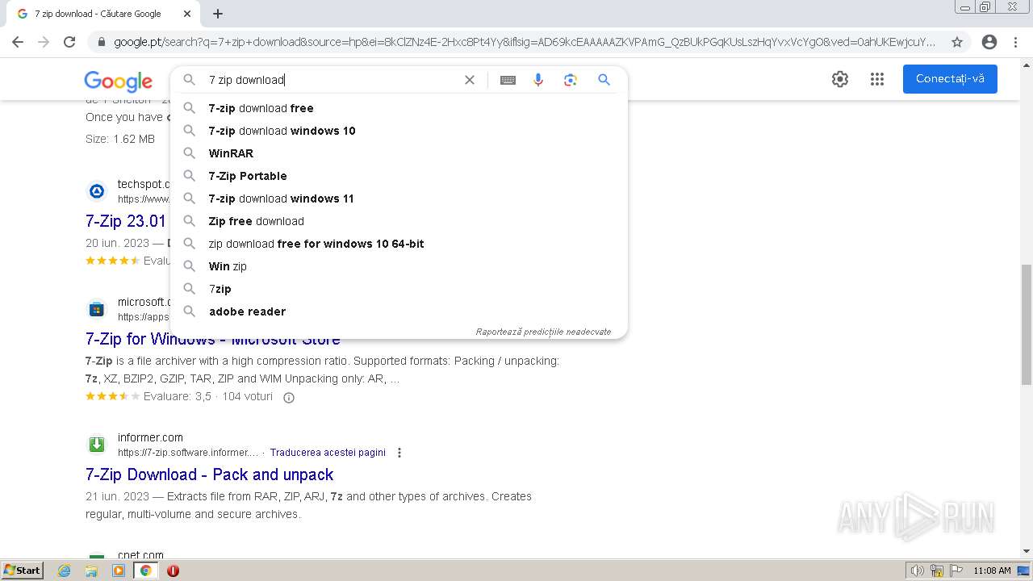Choose suggestion 7-zip download windows 10
Screen dimensions: 1033x581
pyautogui.click(x=399, y=131)
